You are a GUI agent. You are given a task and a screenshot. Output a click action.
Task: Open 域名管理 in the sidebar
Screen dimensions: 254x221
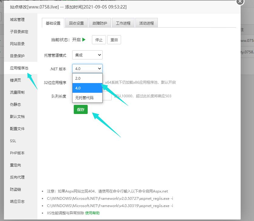[x=17, y=20]
